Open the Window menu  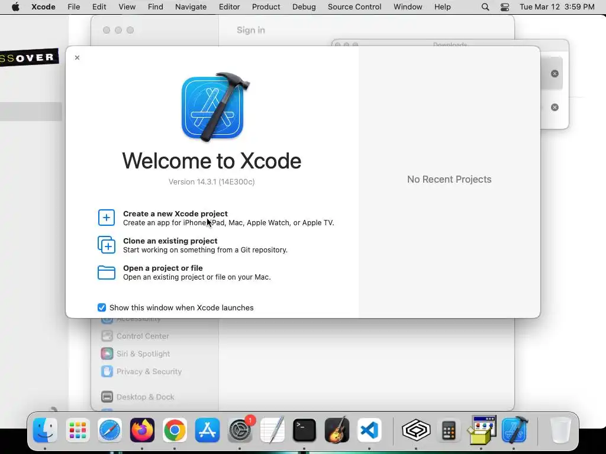click(x=408, y=7)
